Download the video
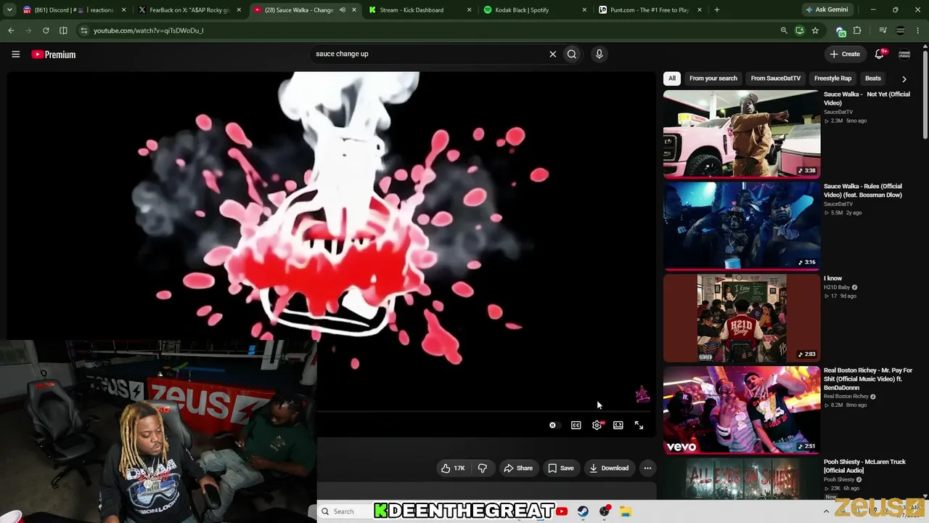The width and height of the screenshot is (929, 523). pyautogui.click(x=609, y=468)
